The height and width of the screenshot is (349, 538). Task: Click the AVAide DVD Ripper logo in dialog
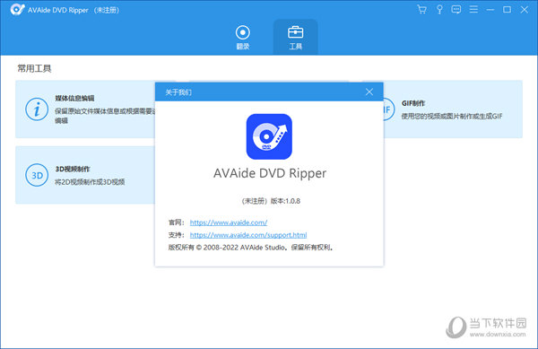(269, 136)
